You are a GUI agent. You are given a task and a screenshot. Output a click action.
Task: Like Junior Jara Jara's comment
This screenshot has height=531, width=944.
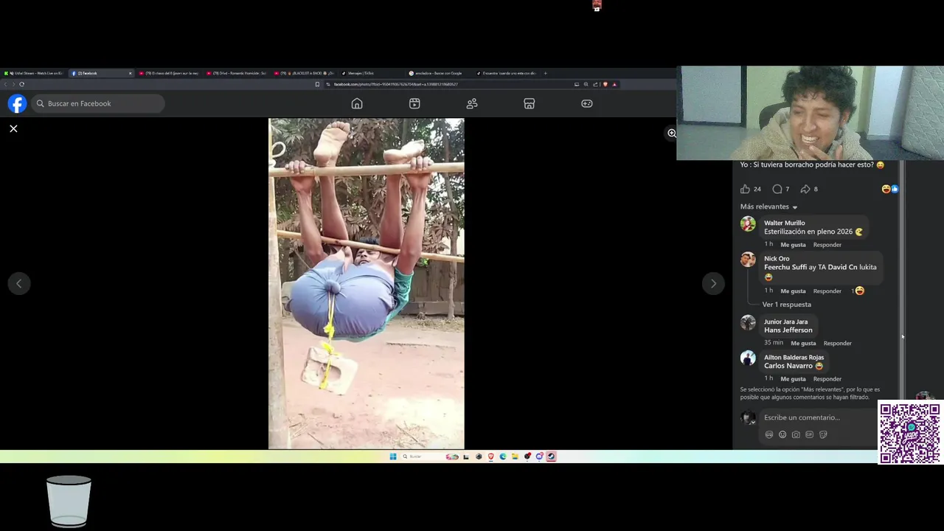(803, 344)
